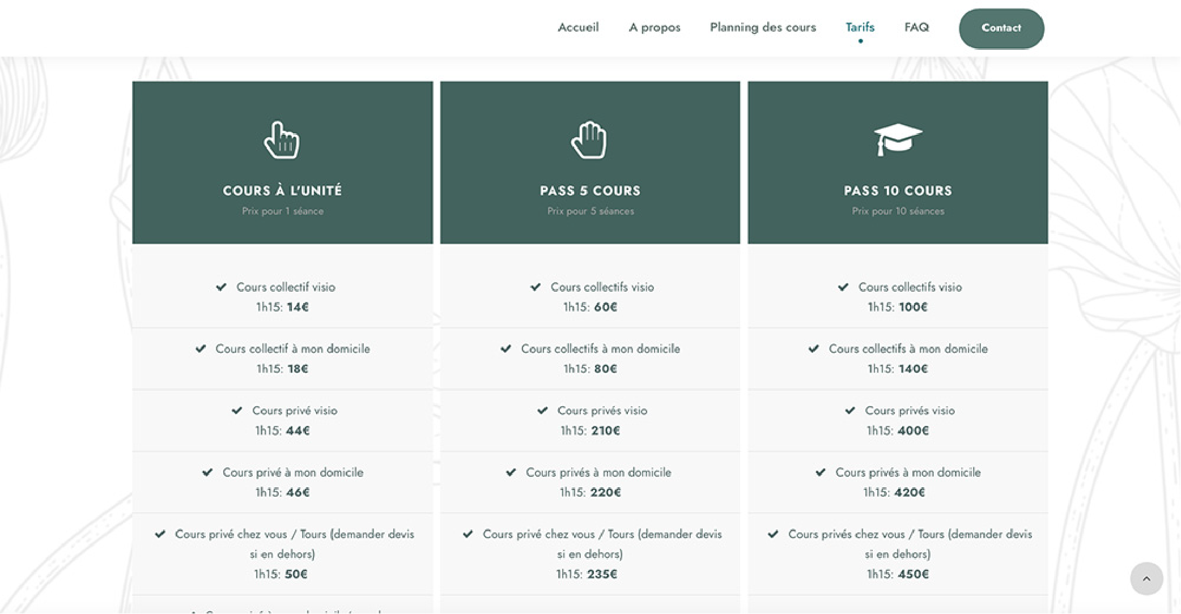Click checkmark beside Cours privés à mon domicile 420€
Screen dimensions: 1181x614
pos(820,472)
